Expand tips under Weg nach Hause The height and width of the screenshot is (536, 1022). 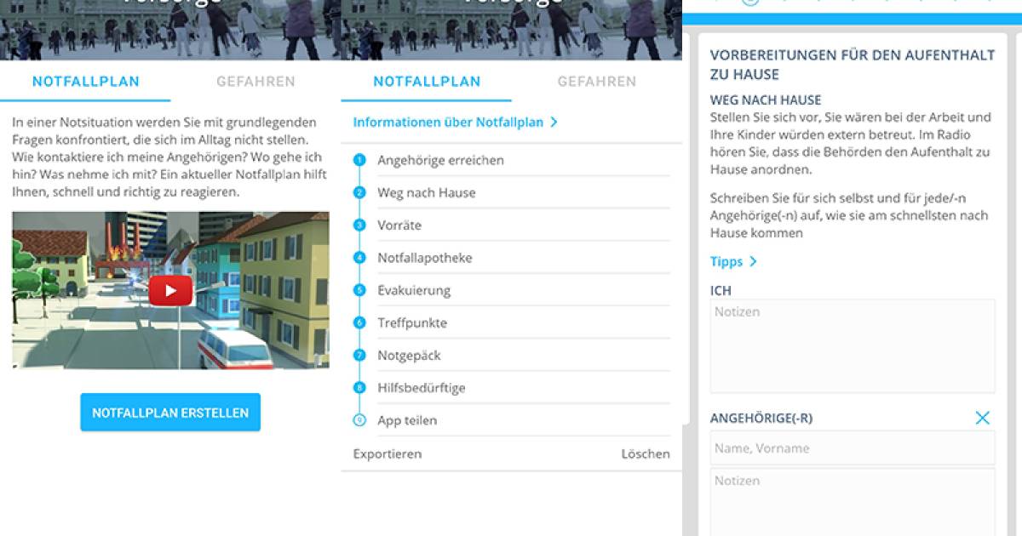[731, 261]
